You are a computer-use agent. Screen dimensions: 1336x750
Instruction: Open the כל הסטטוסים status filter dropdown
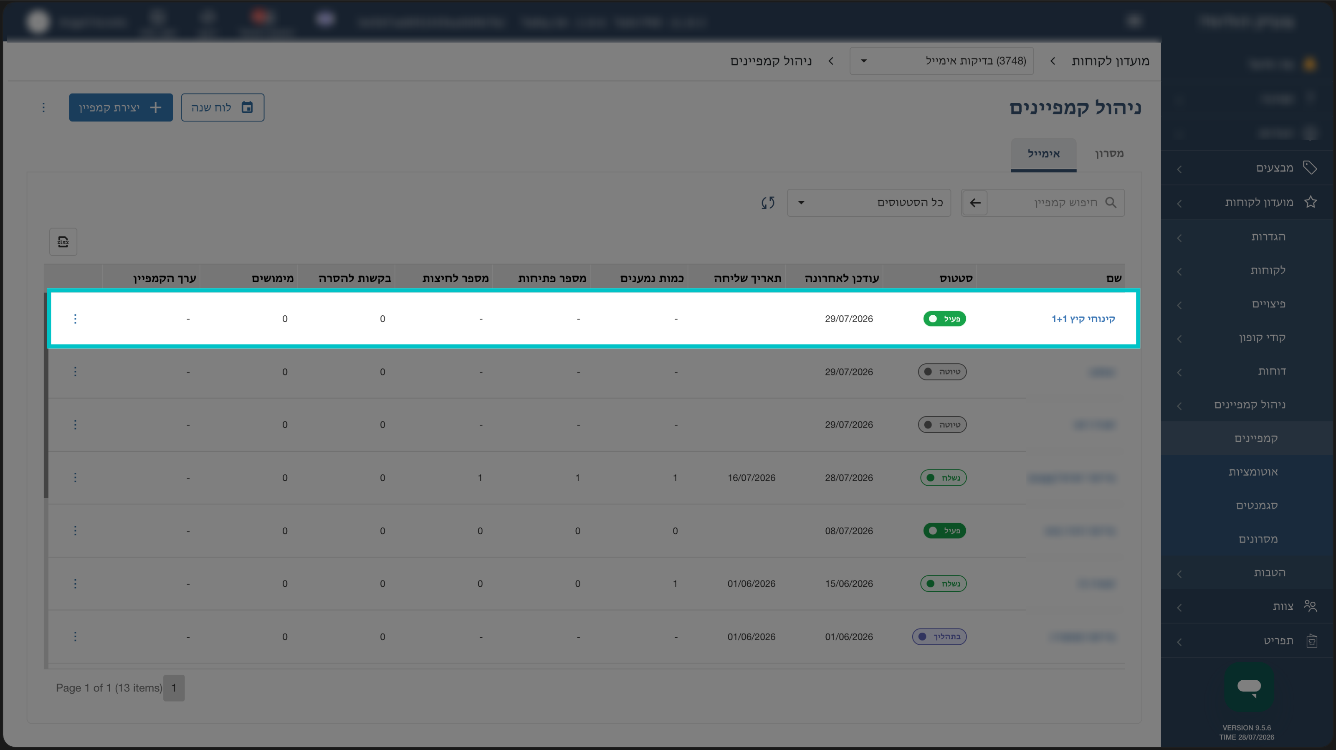869,202
